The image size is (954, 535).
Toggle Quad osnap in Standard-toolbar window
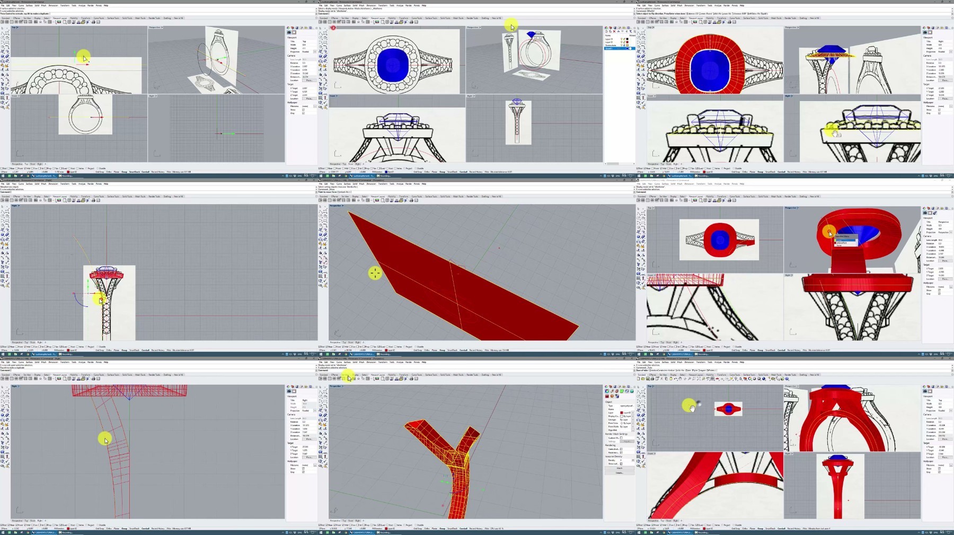(699, 525)
